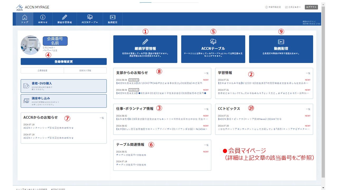Click the pencil icon on 継続学習情報 card
Screen dimensions: 338x190
(x=145, y=42)
